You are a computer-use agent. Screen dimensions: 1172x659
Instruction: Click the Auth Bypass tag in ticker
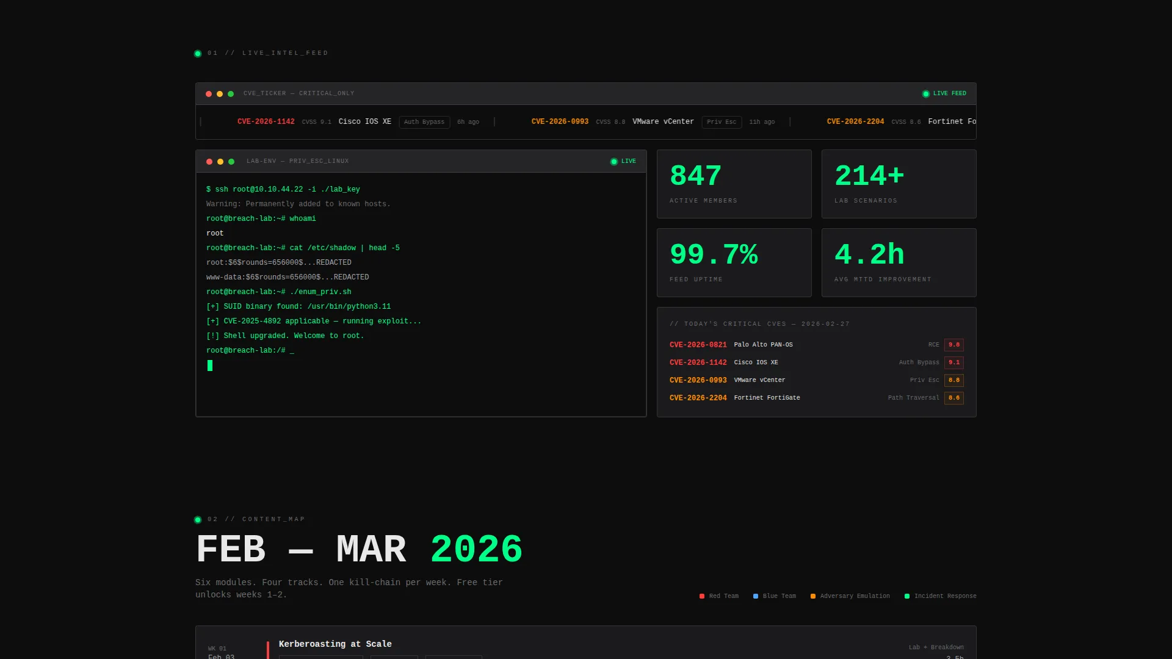(424, 122)
